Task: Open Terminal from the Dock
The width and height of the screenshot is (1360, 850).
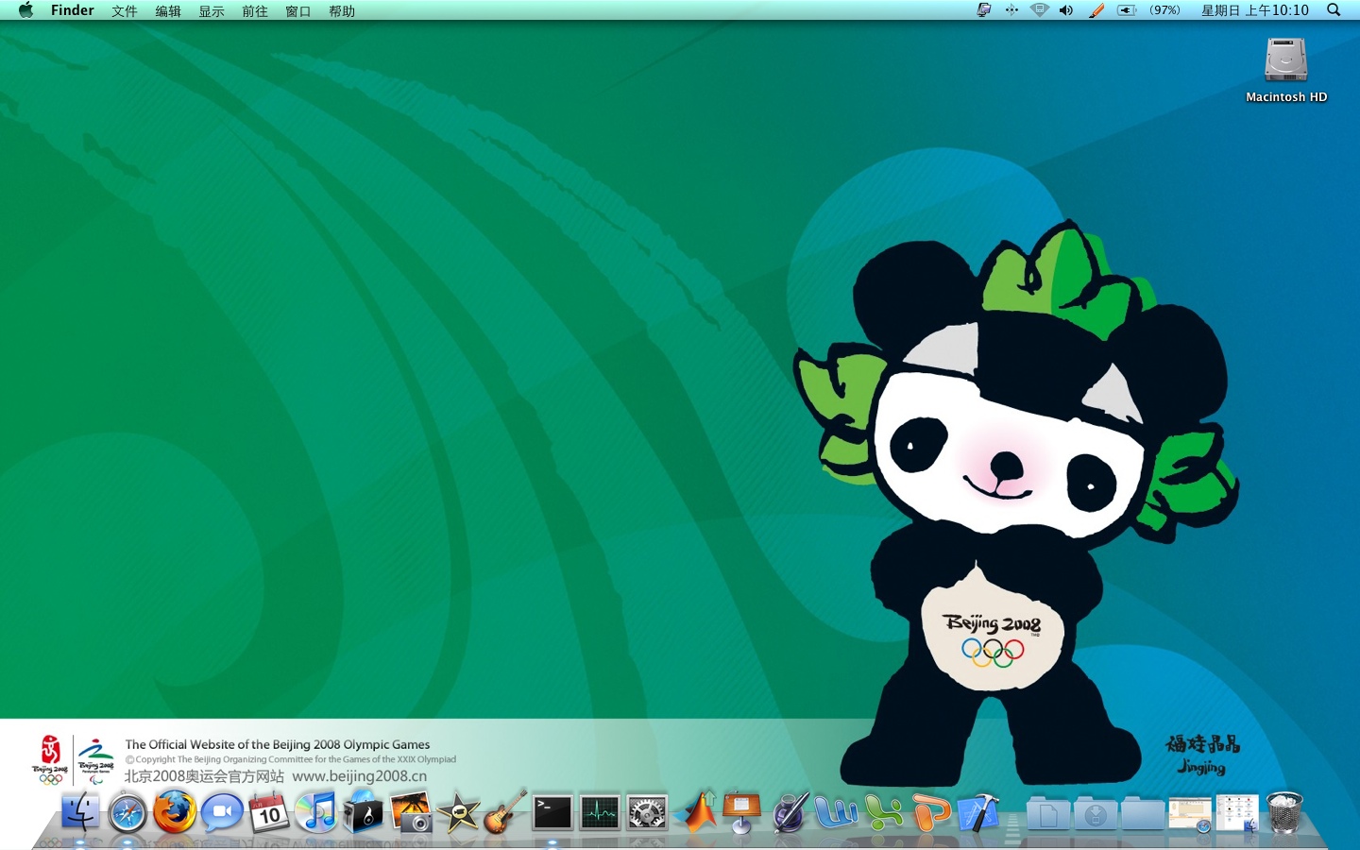Action: click(552, 812)
